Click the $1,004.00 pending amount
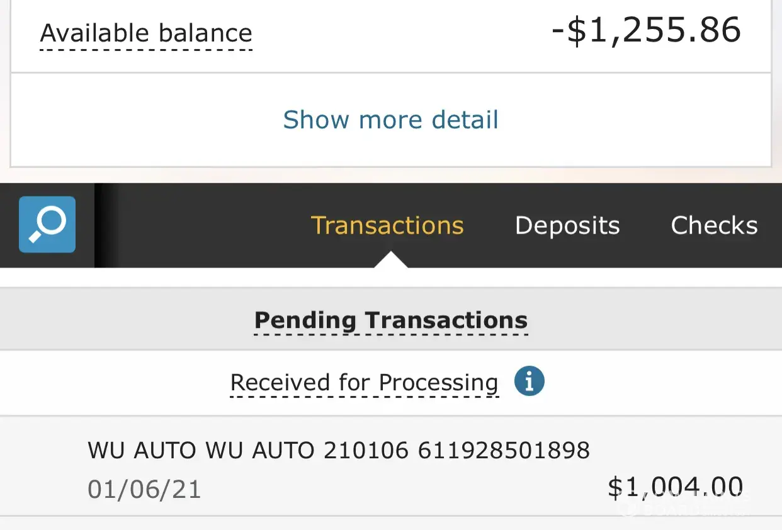The height and width of the screenshot is (530, 782). tap(675, 488)
